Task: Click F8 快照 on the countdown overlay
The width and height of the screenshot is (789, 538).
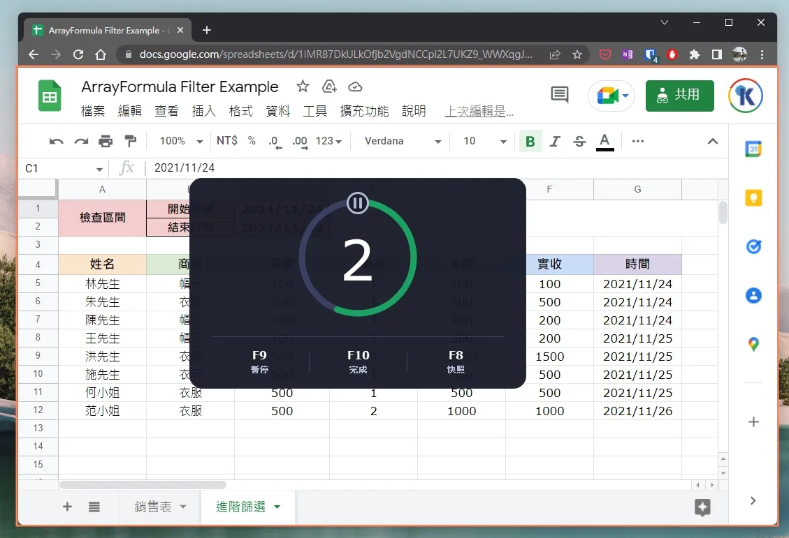Action: [456, 361]
